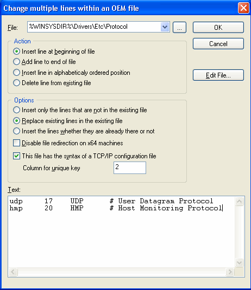Click the browse "..." button next to File
The width and height of the screenshot is (251, 290).
pyautogui.click(x=179, y=28)
